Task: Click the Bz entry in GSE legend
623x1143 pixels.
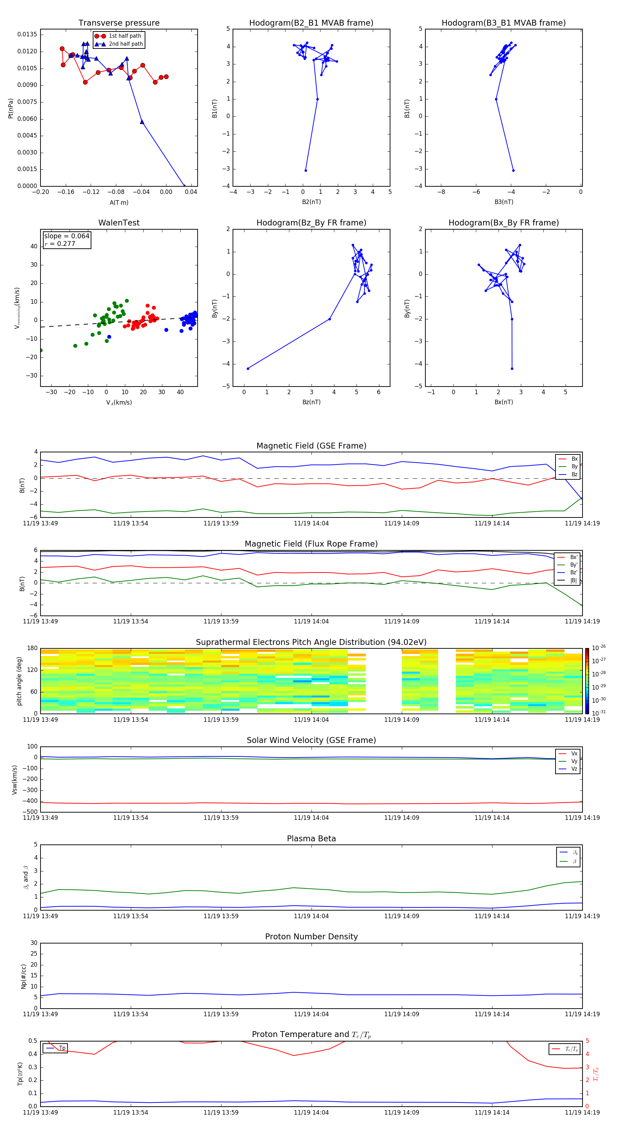Action: [x=568, y=474]
